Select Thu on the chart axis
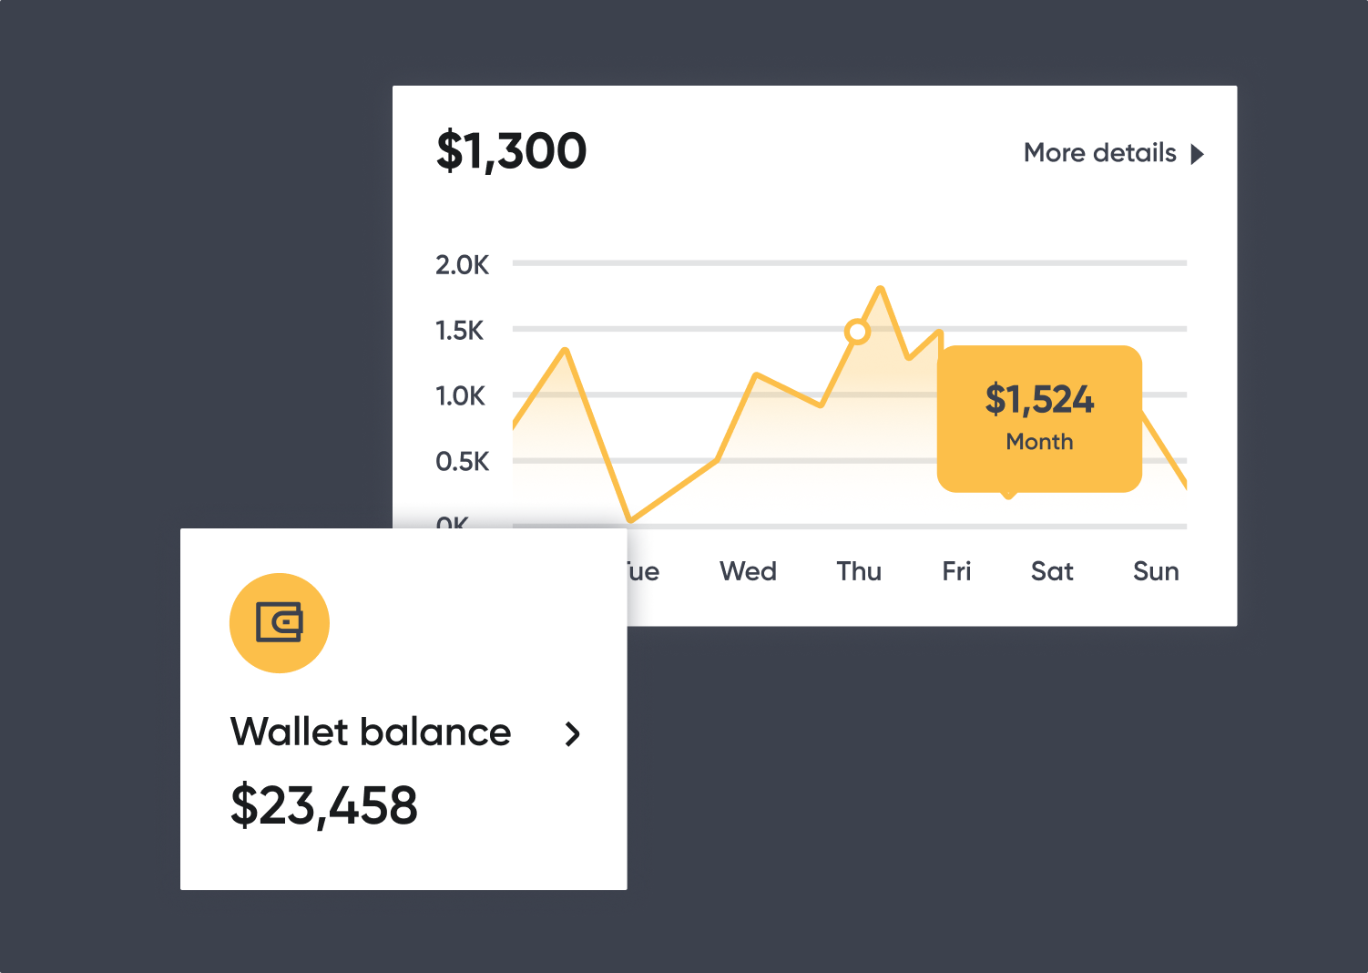1368x973 pixels. point(859,571)
